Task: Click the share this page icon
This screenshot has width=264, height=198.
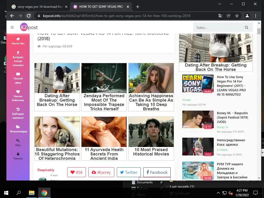Action: pos(228,16)
